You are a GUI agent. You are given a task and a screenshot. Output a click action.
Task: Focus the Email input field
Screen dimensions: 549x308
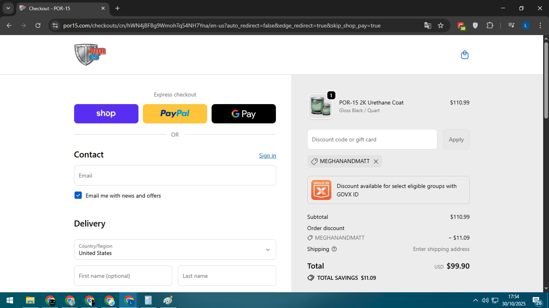point(175,175)
